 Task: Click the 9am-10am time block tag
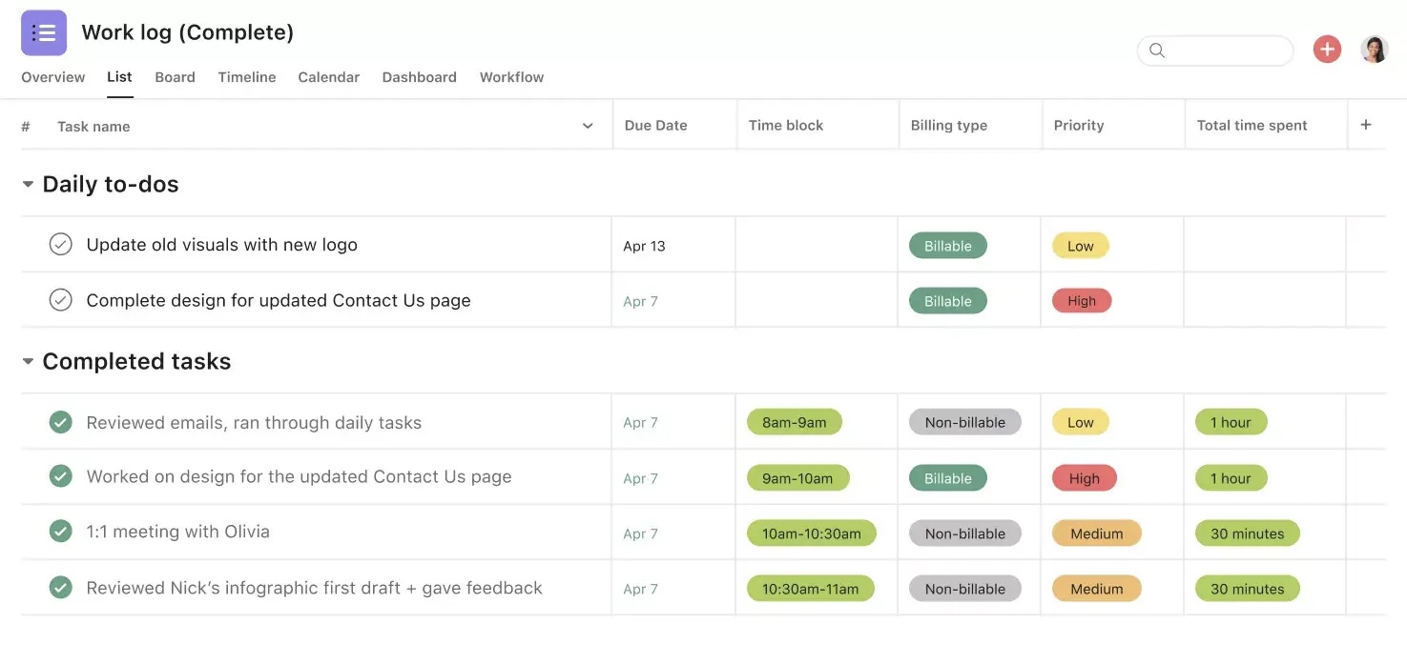point(797,478)
